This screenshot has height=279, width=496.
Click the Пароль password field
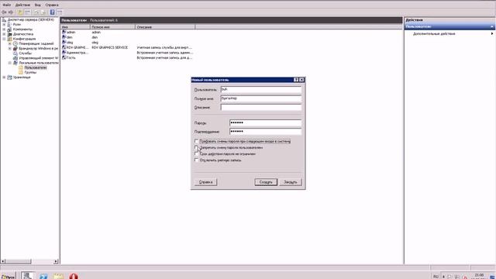[265, 122]
